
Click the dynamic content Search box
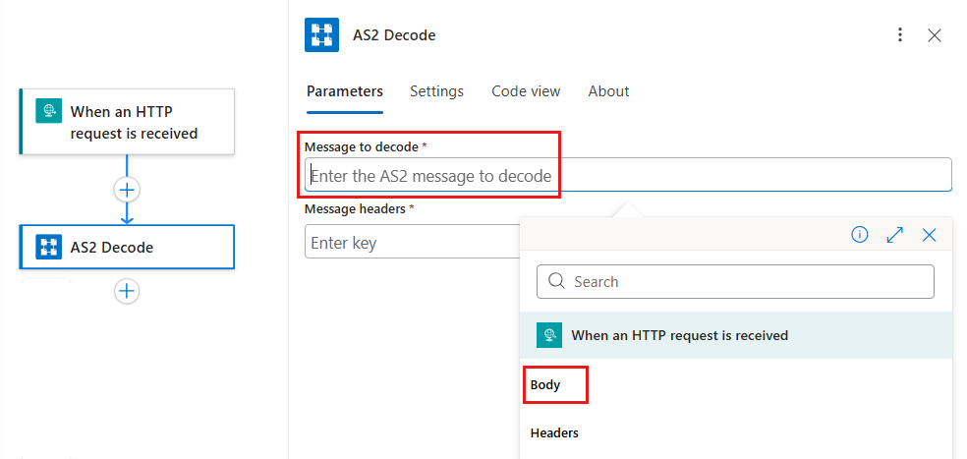(747, 282)
